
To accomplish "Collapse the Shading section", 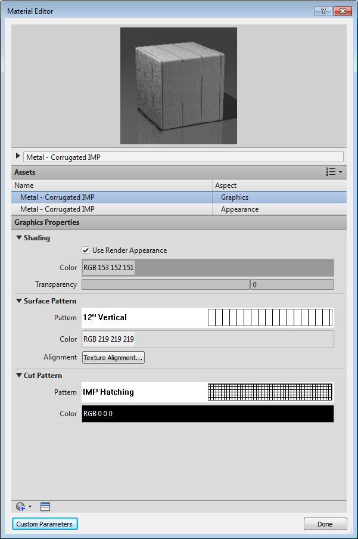I will coord(19,237).
